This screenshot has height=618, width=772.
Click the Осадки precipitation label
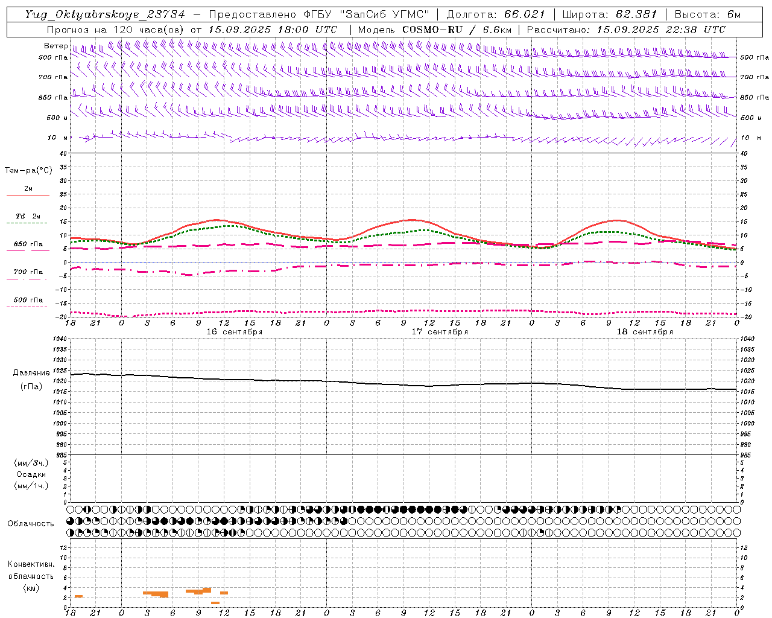[x=31, y=474]
